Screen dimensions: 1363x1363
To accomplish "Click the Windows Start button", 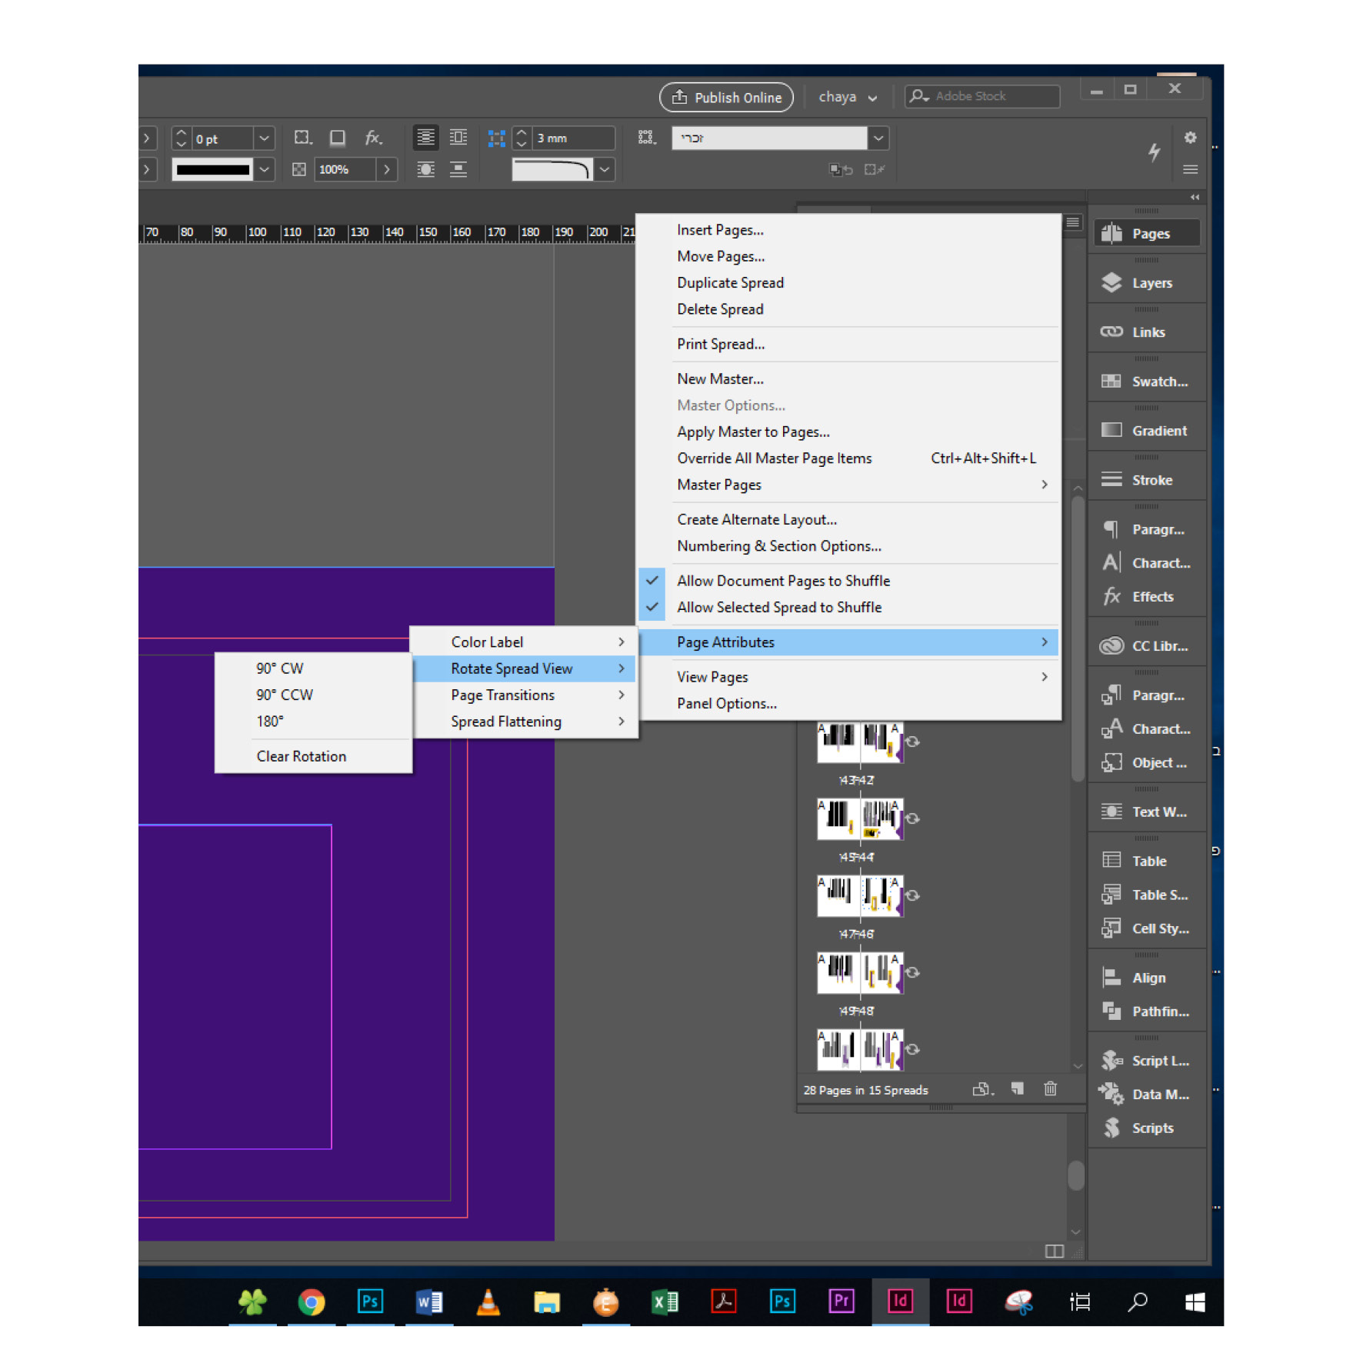I will coord(1195,1302).
